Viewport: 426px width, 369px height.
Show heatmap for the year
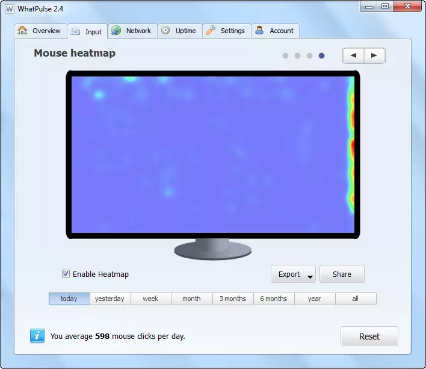coord(315,299)
